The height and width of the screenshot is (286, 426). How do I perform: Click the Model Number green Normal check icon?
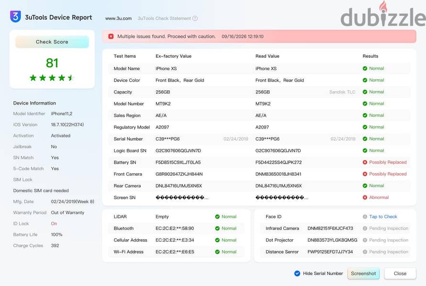365,104
